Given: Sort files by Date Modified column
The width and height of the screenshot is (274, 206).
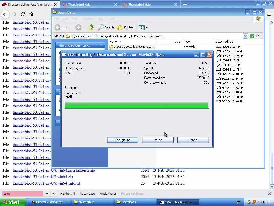Looking at the screenshot, I should pyautogui.click(x=230, y=42).
